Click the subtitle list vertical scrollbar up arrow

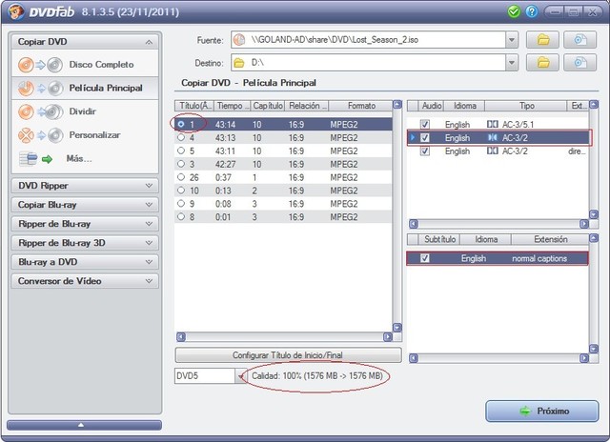coord(593,238)
